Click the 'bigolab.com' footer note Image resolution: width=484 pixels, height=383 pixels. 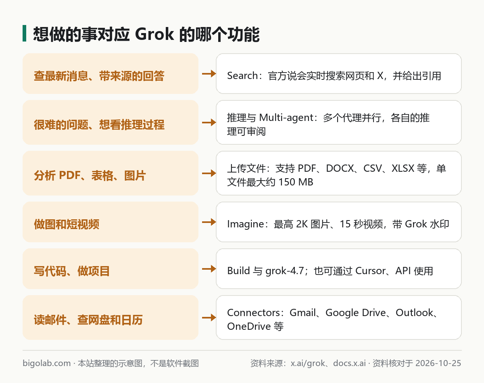pyautogui.click(x=111, y=363)
